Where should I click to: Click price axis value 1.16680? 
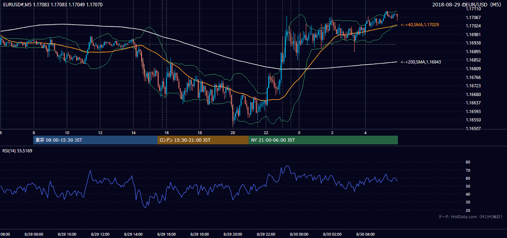point(474,94)
